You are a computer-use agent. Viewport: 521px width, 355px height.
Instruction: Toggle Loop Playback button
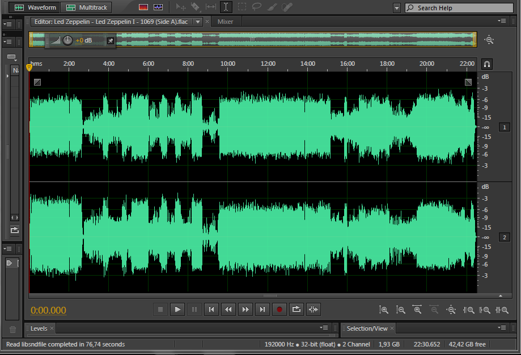point(296,310)
